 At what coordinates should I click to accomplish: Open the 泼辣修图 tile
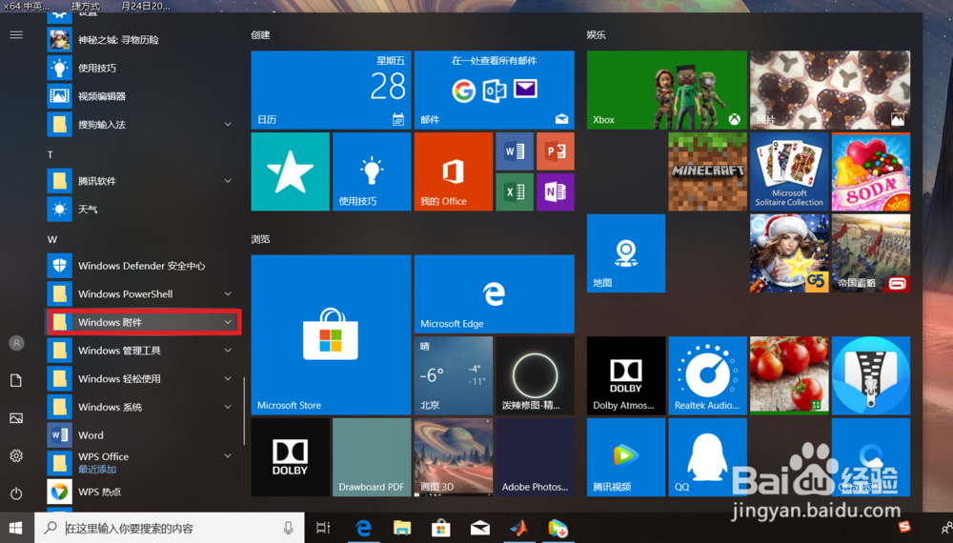[535, 375]
